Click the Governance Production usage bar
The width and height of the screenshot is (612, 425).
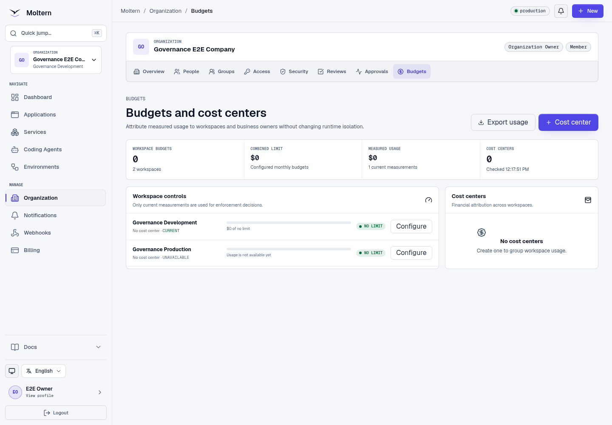tap(289, 249)
